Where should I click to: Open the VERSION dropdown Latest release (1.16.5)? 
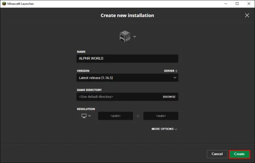[127, 78]
